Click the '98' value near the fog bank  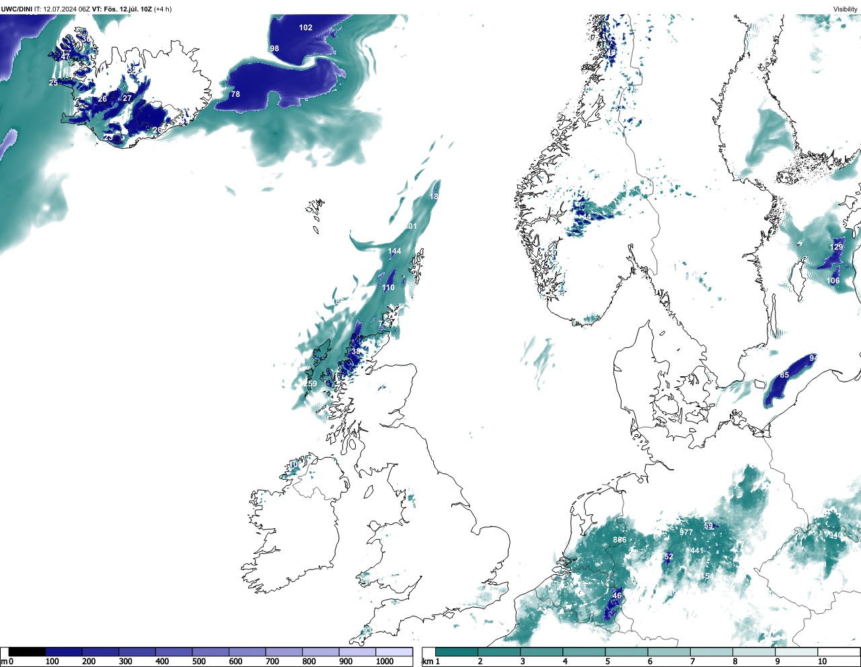click(x=274, y=48)
